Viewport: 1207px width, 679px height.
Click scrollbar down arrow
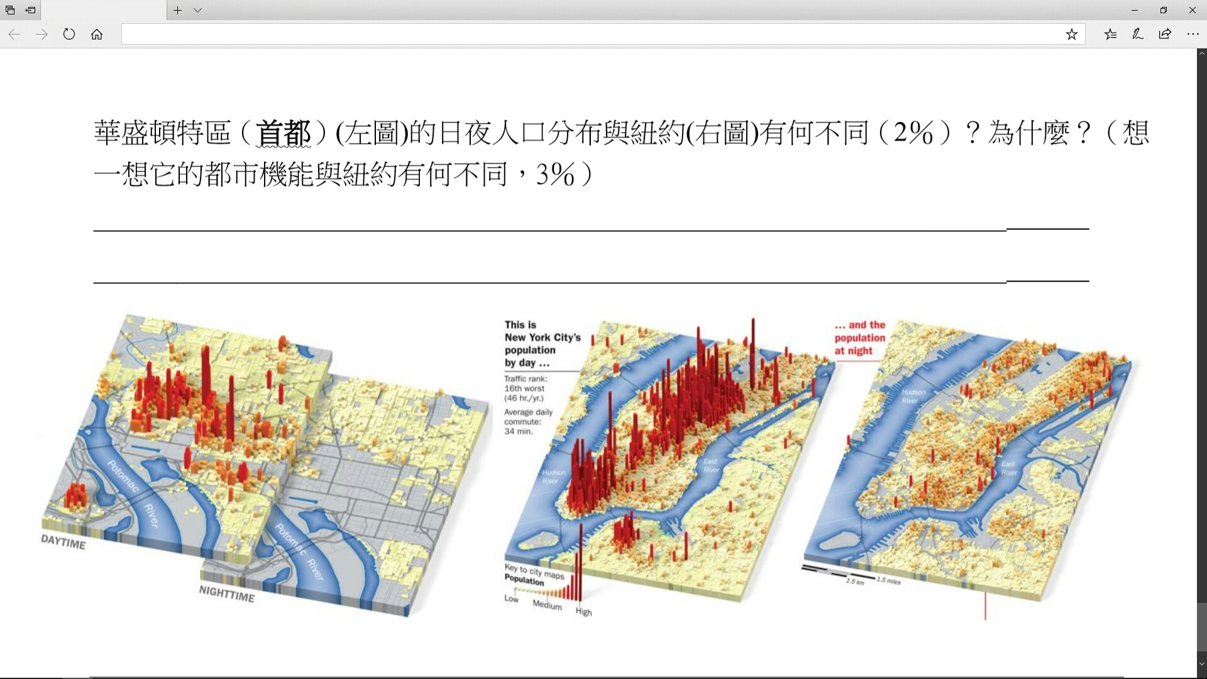point(1201,664)
